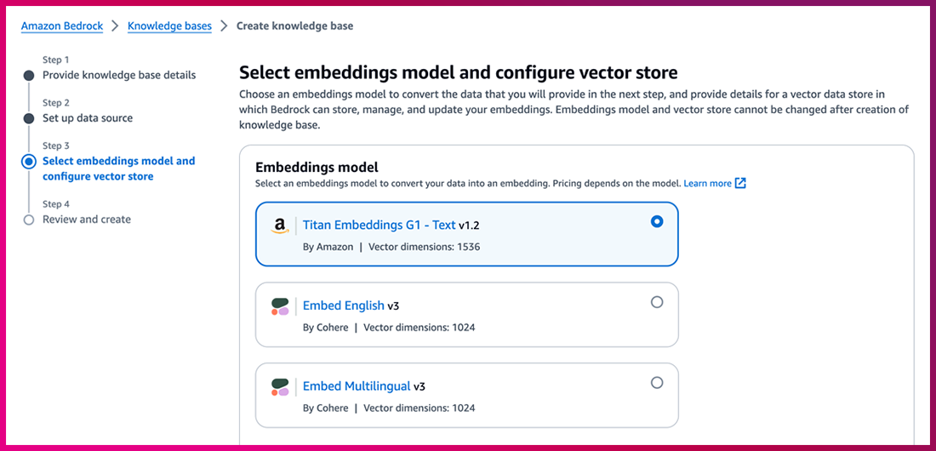Click the Cohere logo beside Embed Multilingual
Screen dimensions: 936x451
pos(280,387)
